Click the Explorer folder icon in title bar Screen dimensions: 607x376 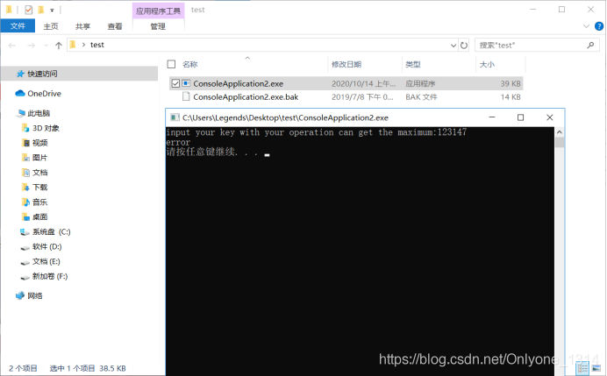[x=9, y=10]
